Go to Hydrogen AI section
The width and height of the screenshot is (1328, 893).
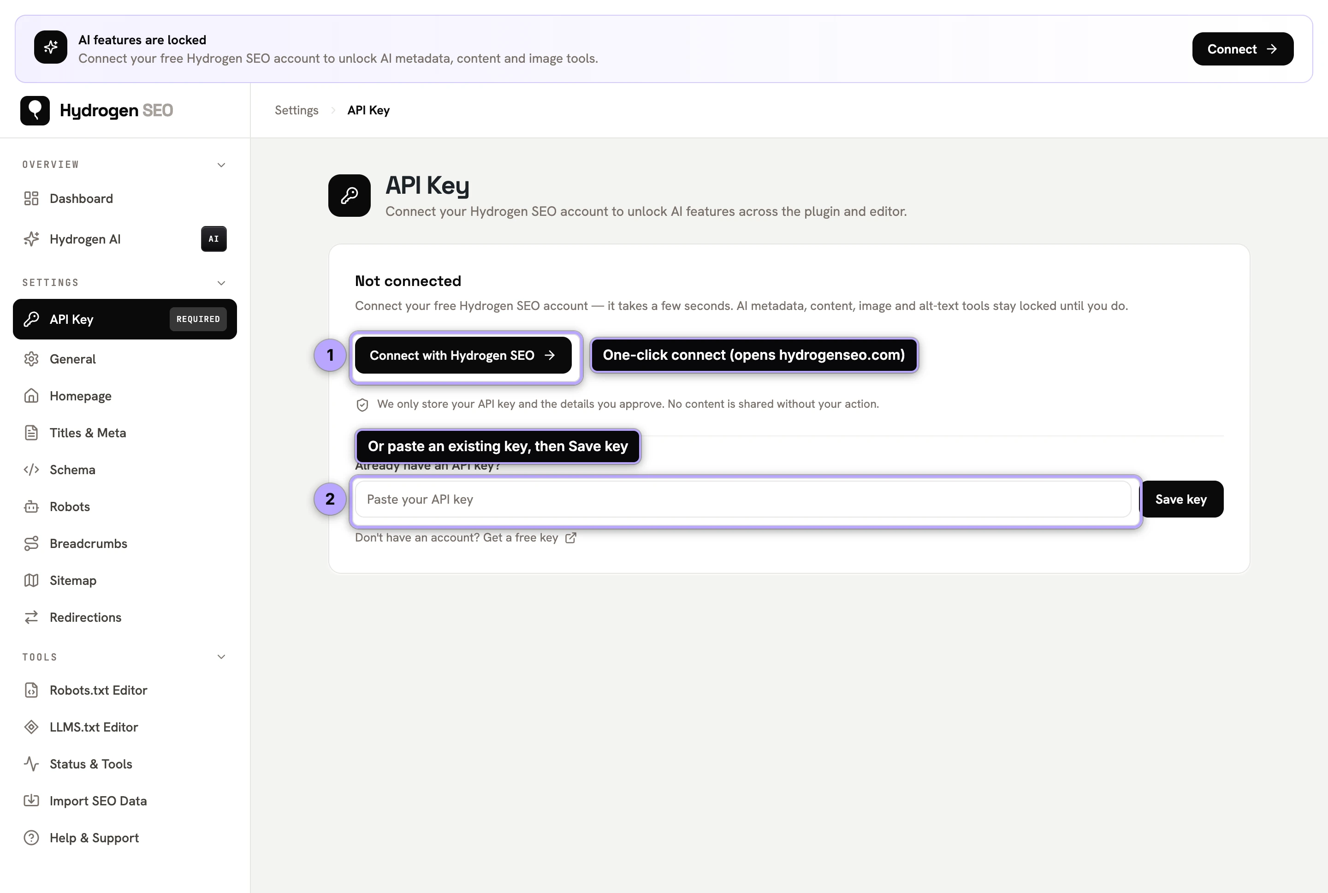(85, 239)
